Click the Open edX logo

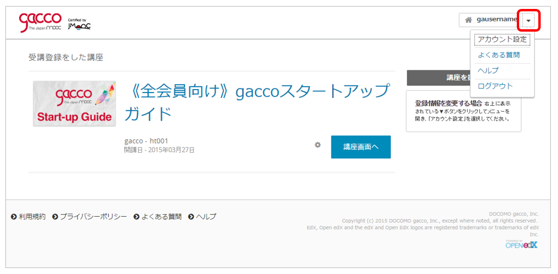tap(522, 244)
